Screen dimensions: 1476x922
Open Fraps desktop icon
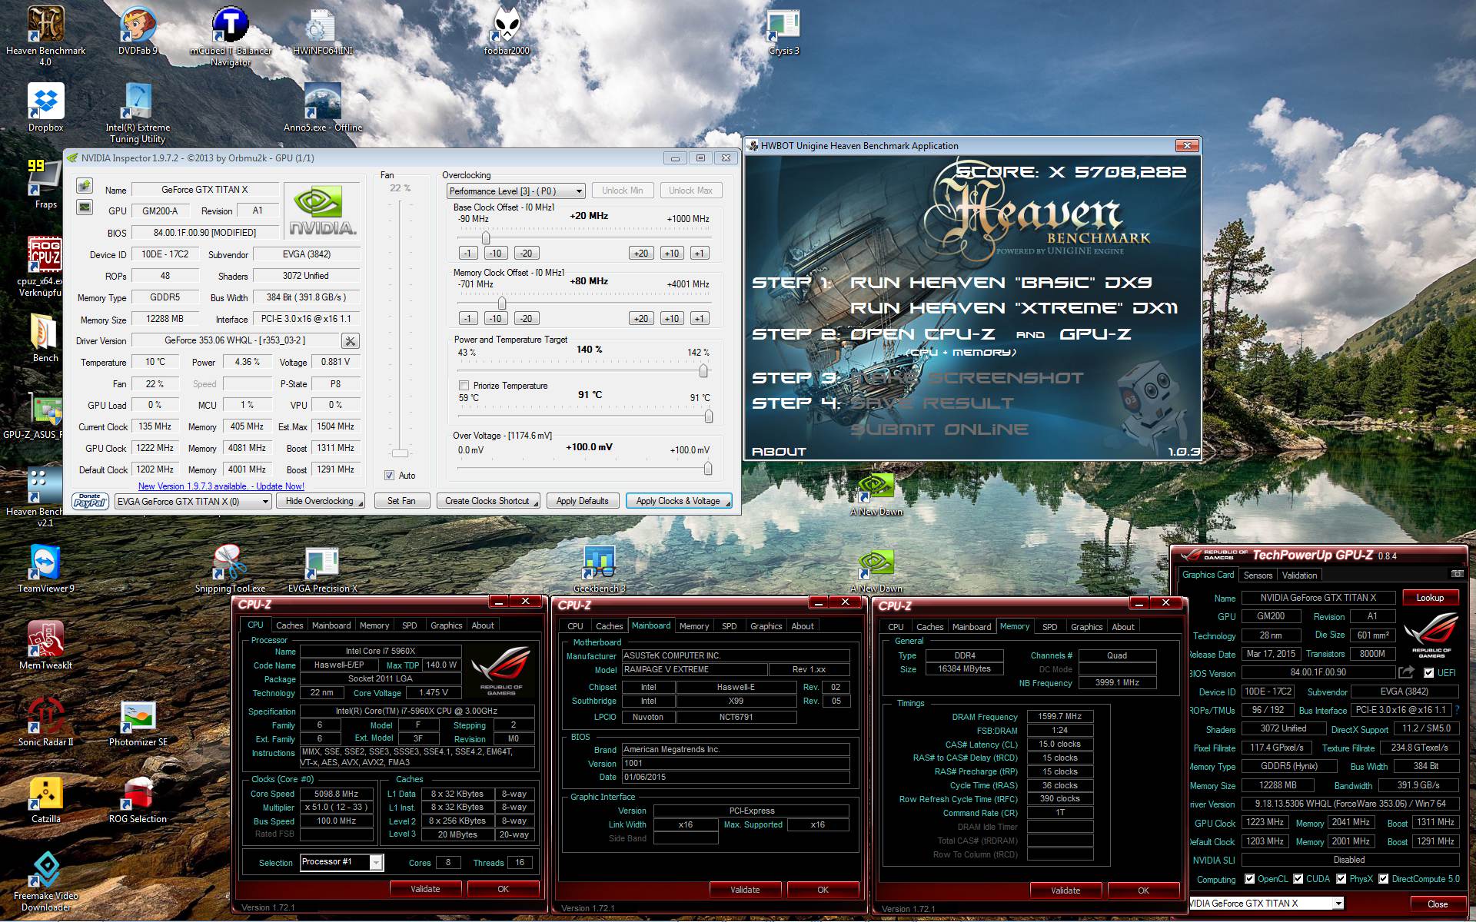pyautogui.click(x=45, y=184)
